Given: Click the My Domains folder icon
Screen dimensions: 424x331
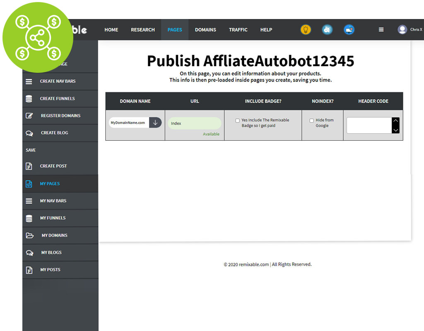Looking at the screenshot, I should tap(29, 235).
